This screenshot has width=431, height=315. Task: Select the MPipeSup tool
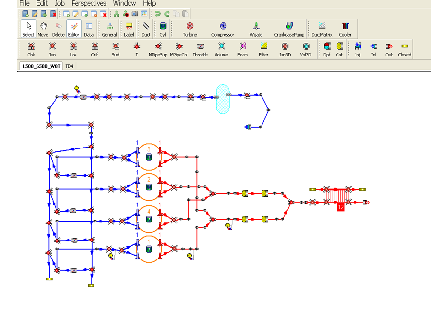[x=158, y=50]
